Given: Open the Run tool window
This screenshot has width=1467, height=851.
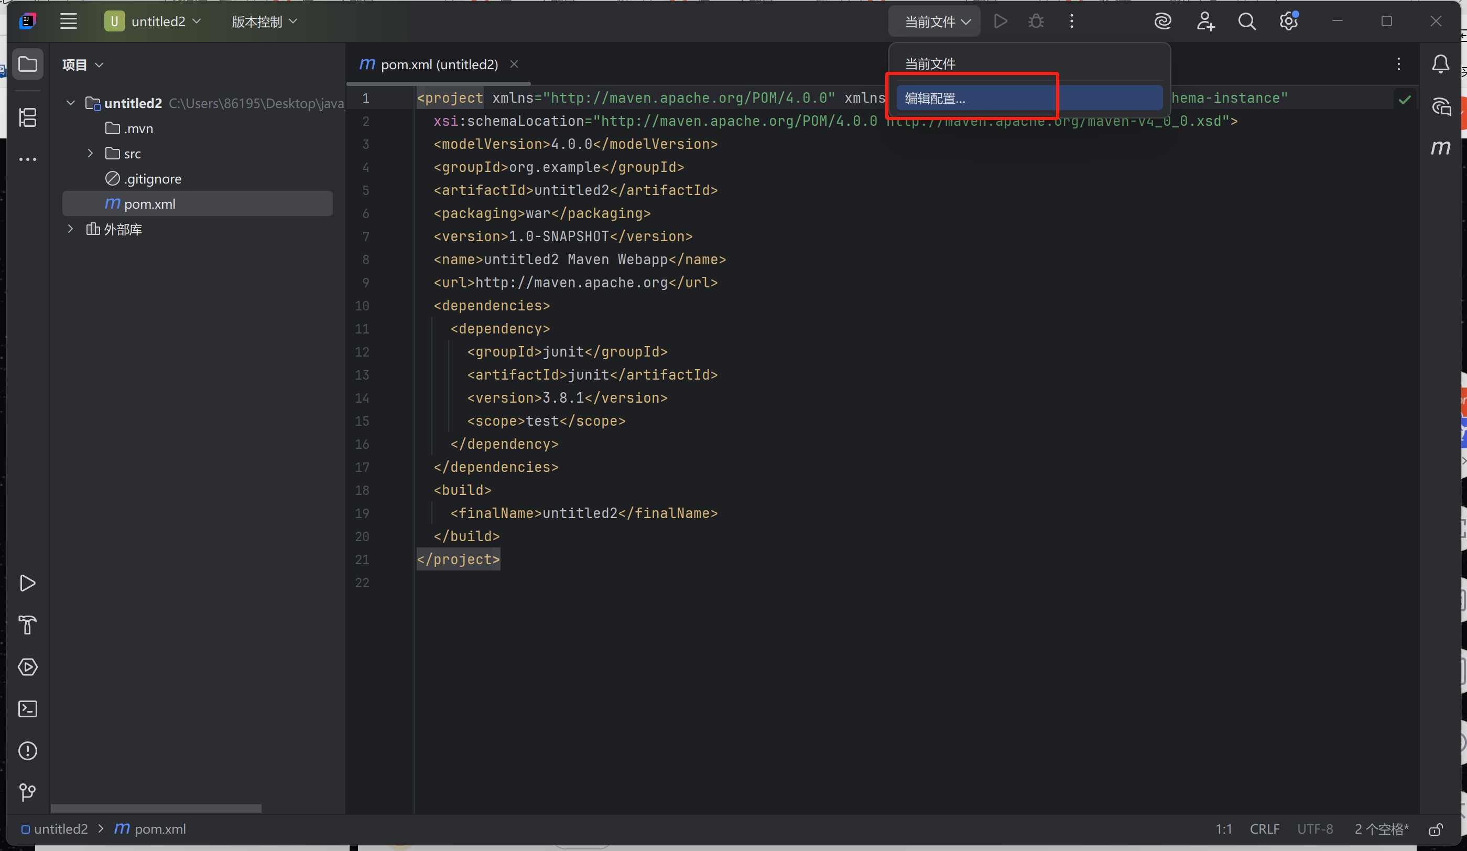Looking at the screenshot, I should point(27,583).
